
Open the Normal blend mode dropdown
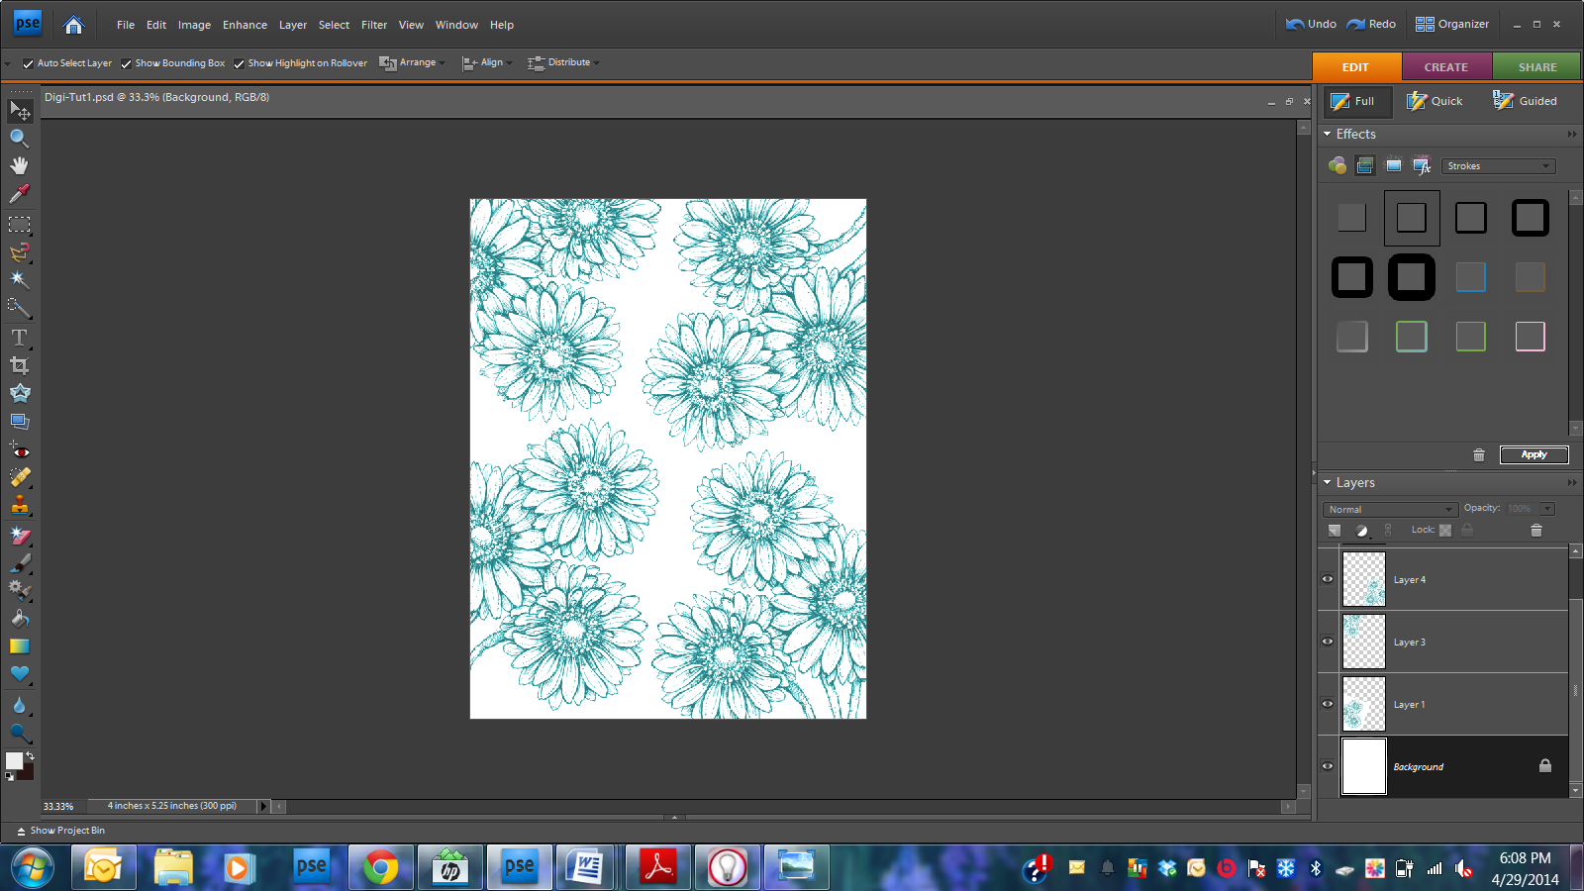1390,509
